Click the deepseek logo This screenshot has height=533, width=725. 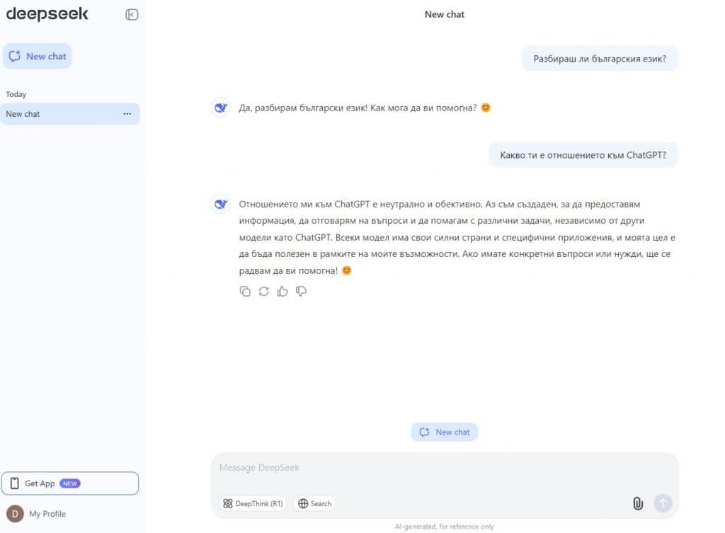[47, 14]
